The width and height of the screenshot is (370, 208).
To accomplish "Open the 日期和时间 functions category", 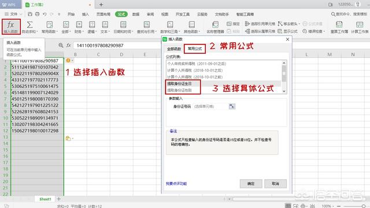I will tap(123, 27).
